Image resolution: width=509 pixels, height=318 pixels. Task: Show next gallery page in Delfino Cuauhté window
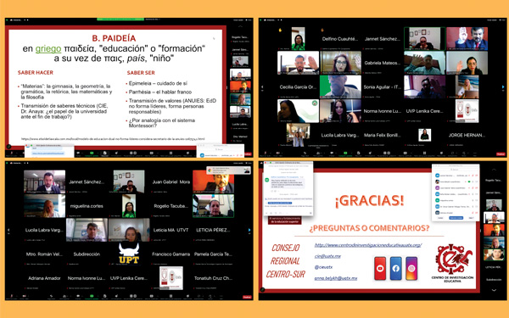[503, 87]
